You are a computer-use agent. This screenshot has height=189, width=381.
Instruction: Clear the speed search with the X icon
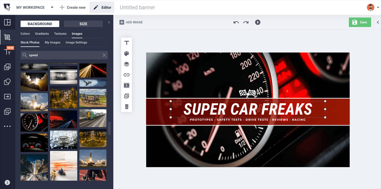click(104, 55)
